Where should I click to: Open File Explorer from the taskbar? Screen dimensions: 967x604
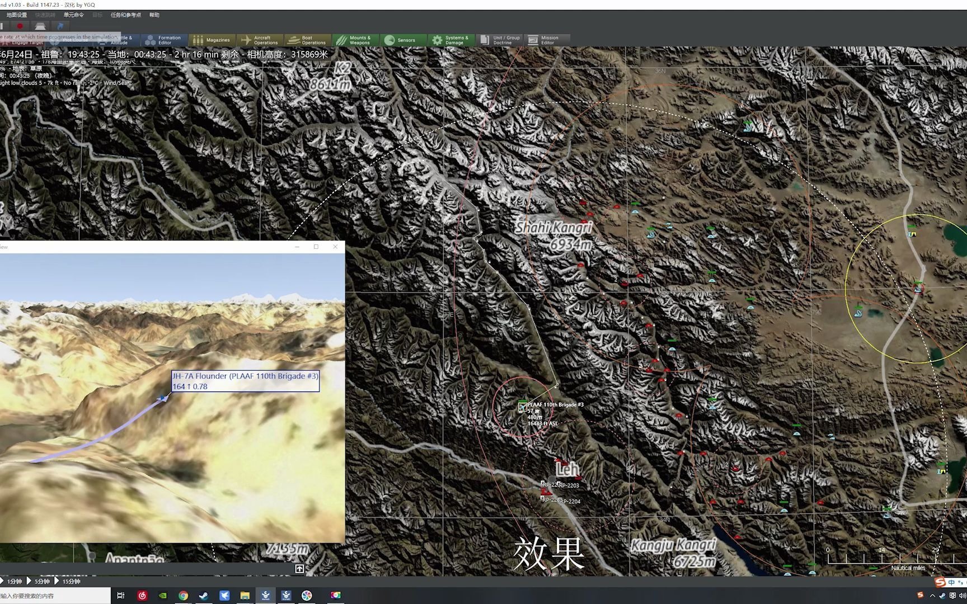[x=245, y=596]
